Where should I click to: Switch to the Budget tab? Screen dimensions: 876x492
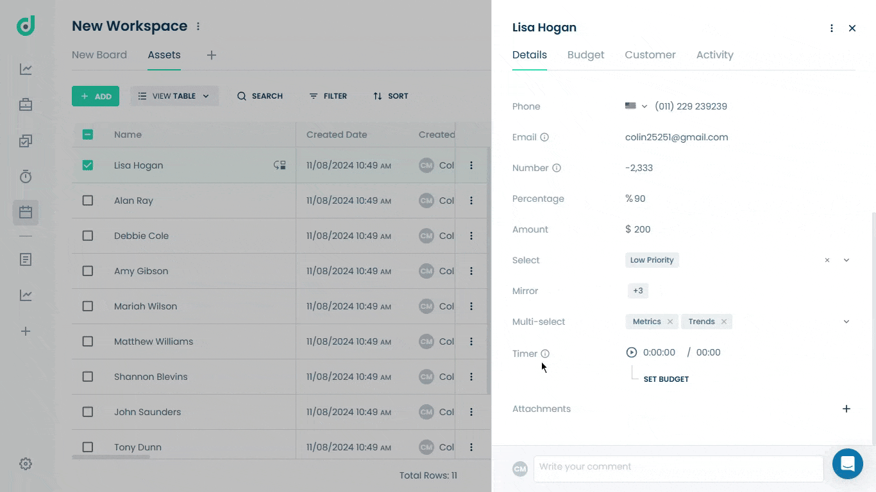click(x=585, y=55)
